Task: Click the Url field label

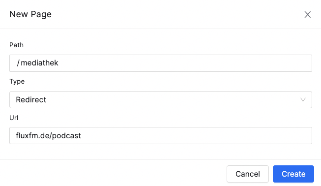Action: click(x=14, y=118)
